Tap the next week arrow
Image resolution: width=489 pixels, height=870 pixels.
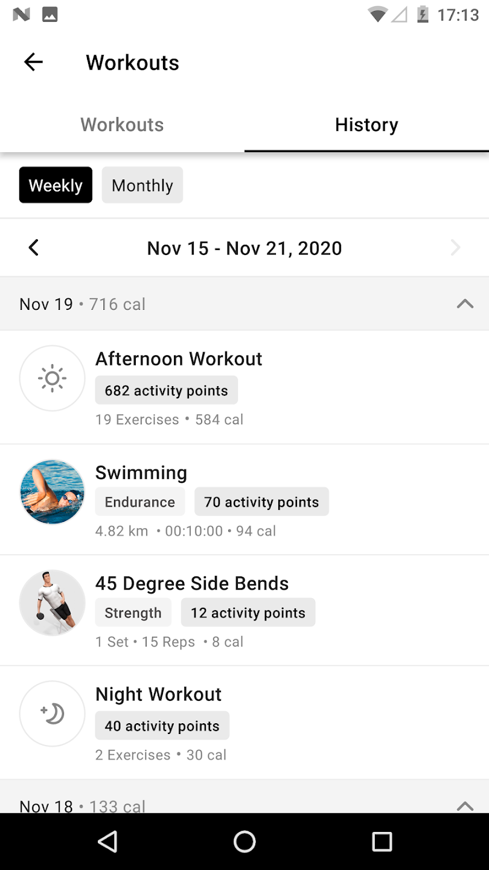click(x=455, y=248)
